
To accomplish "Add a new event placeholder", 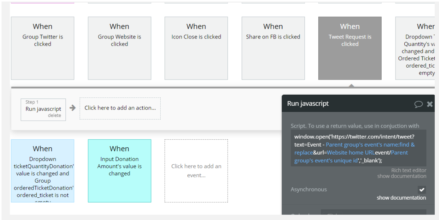I will 196,171.
